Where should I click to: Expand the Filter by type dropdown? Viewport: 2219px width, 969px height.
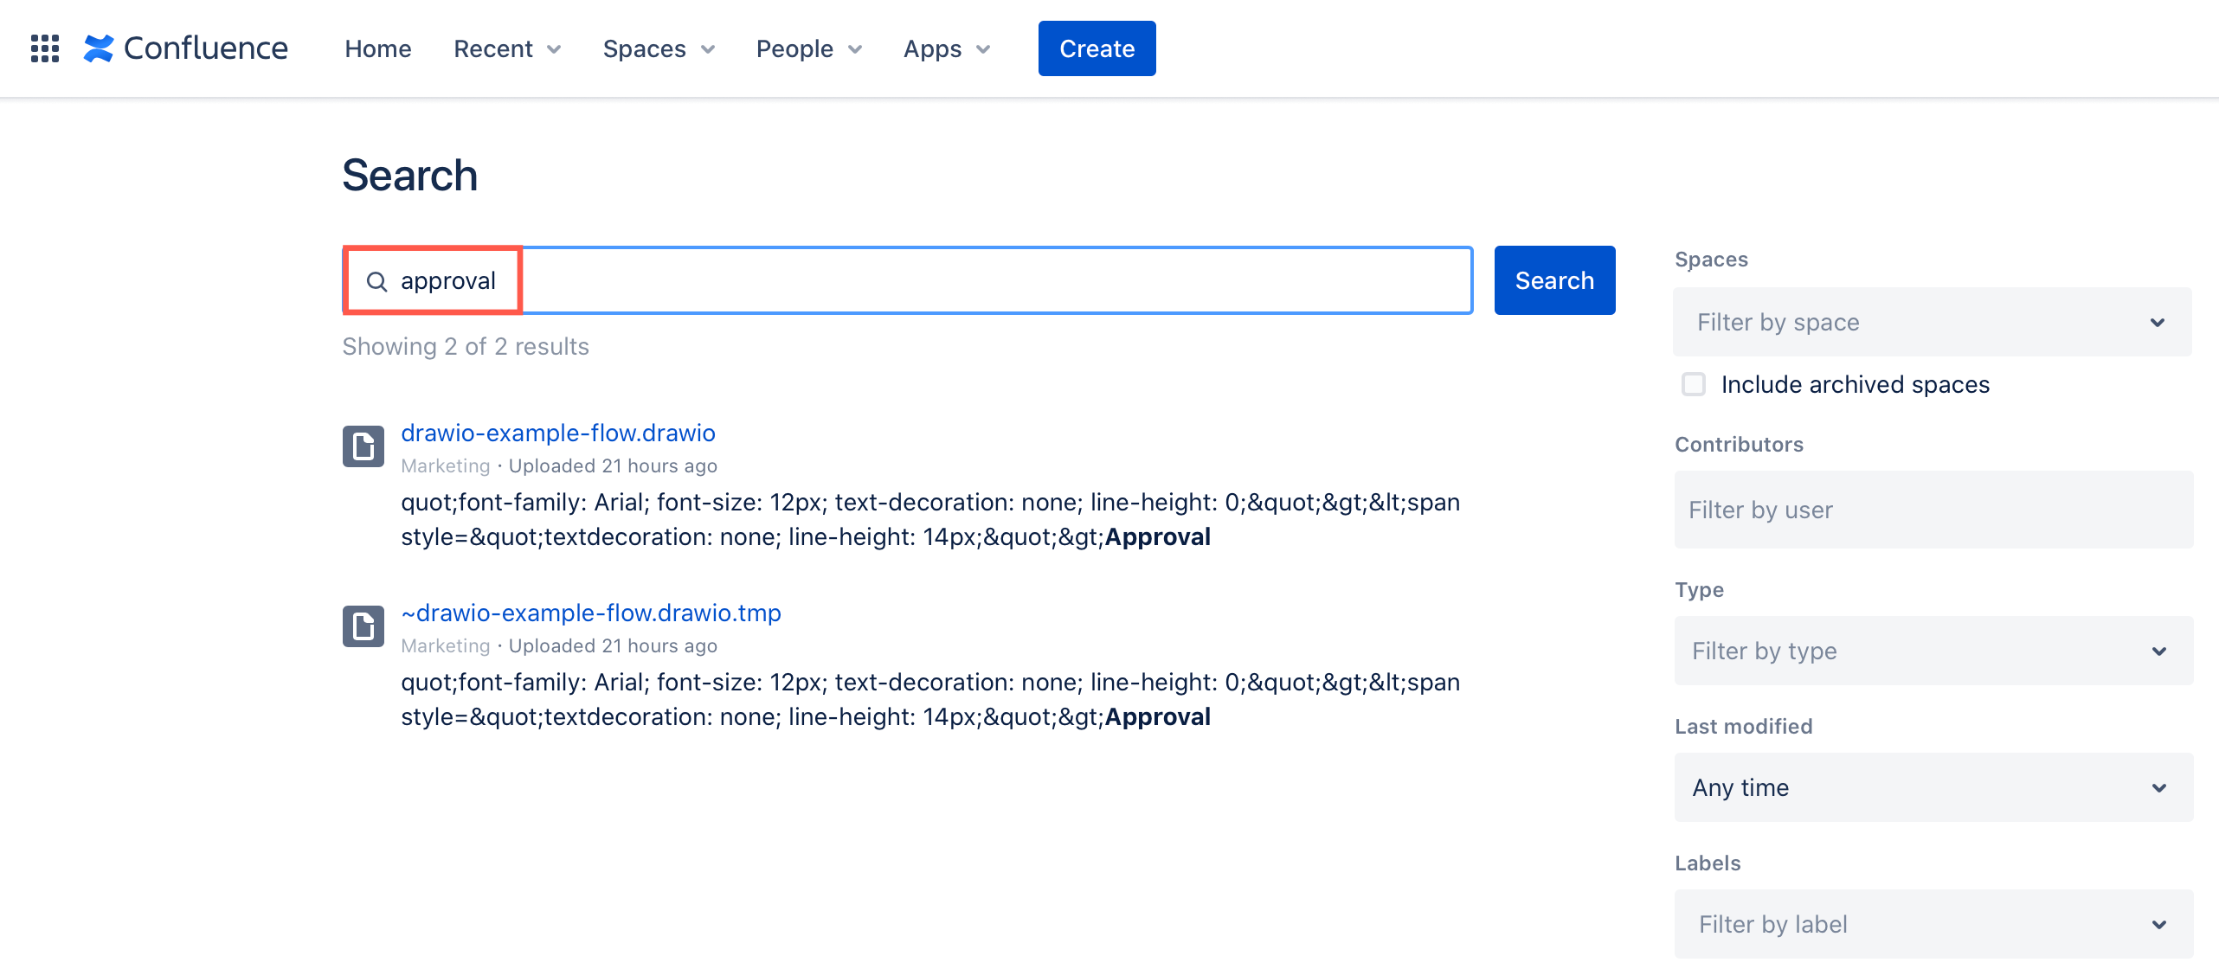1929,649
